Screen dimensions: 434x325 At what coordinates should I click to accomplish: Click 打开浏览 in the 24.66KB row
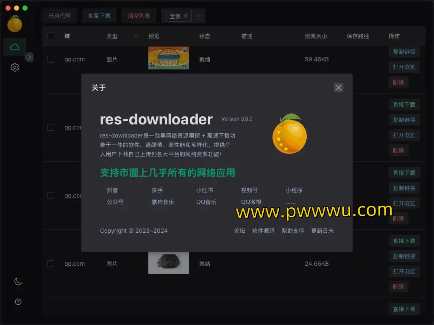tap(404, 271)
